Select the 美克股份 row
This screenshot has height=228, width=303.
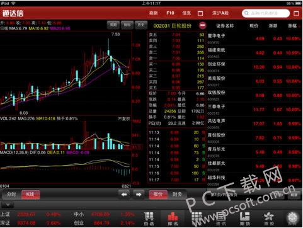point(254,81)
